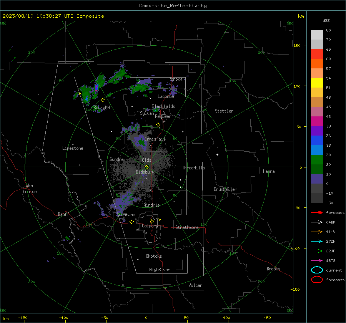Click yellow V marker northeast of Calgary
This screenshot has height=323, width=346.
(160, 220)
